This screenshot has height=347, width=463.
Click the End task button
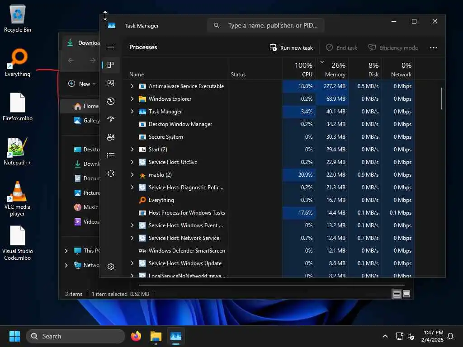click(x=341, y=48)
